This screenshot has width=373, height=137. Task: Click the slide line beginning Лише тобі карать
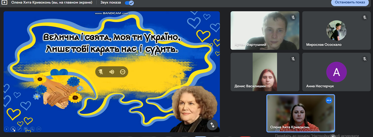point(112,49)
